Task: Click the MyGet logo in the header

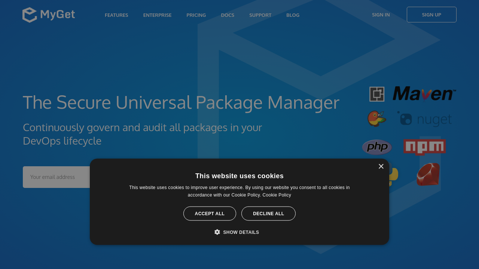Action: coord(49,15)
